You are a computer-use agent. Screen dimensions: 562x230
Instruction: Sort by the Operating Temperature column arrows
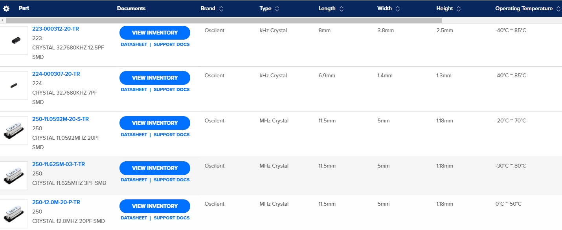pyautogui.click(x=558, y=9)
